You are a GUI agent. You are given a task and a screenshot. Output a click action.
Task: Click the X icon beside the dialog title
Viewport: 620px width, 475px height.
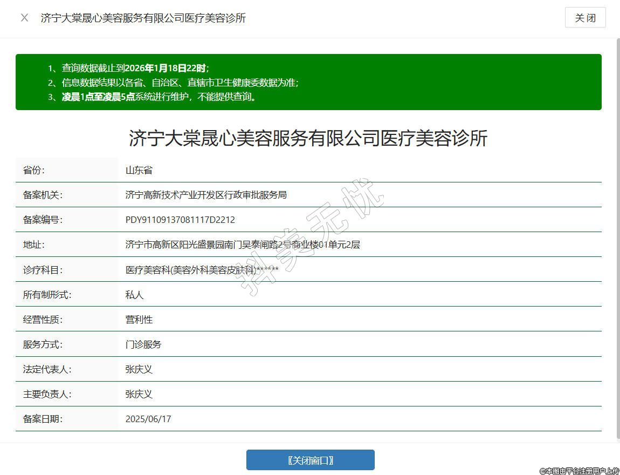click(24, 18)
